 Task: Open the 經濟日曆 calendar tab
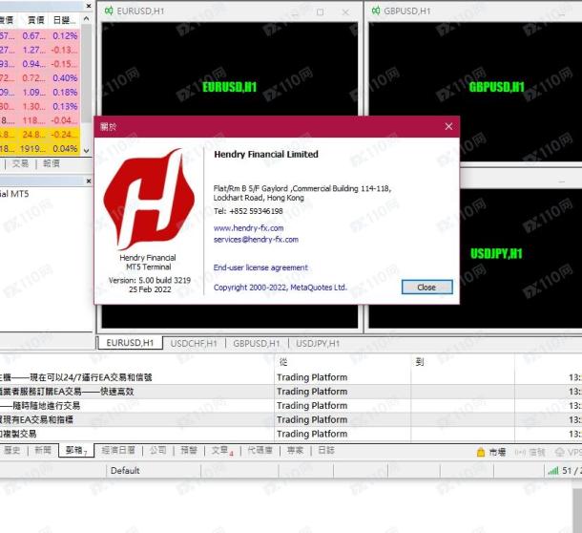pyautogui.click(x=118, y=451)
